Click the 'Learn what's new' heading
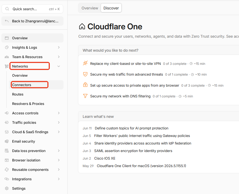This screenshot has height=194, width=239. point(98,117)
